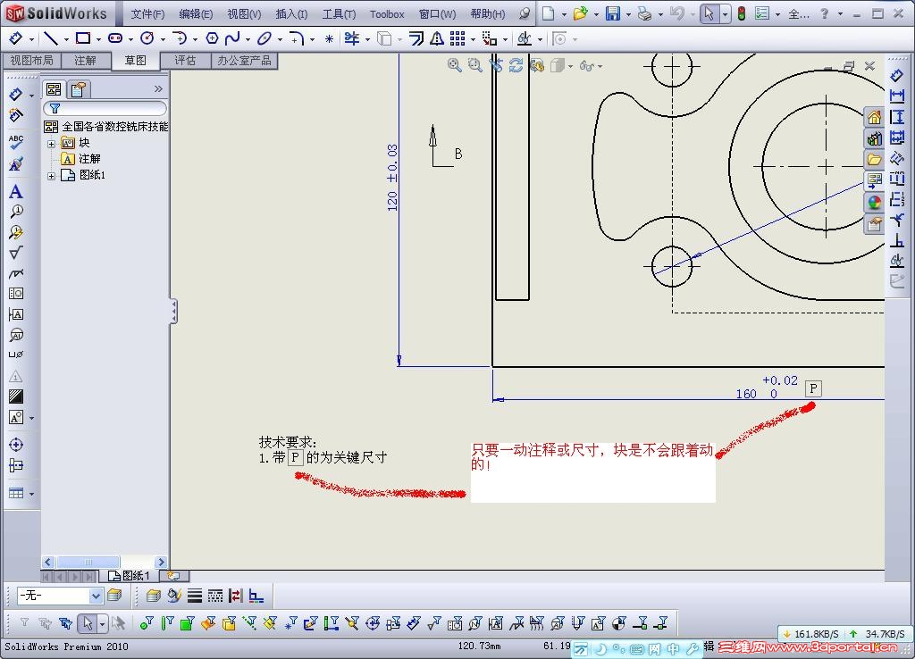Select the Spline tool

[232, 38]
